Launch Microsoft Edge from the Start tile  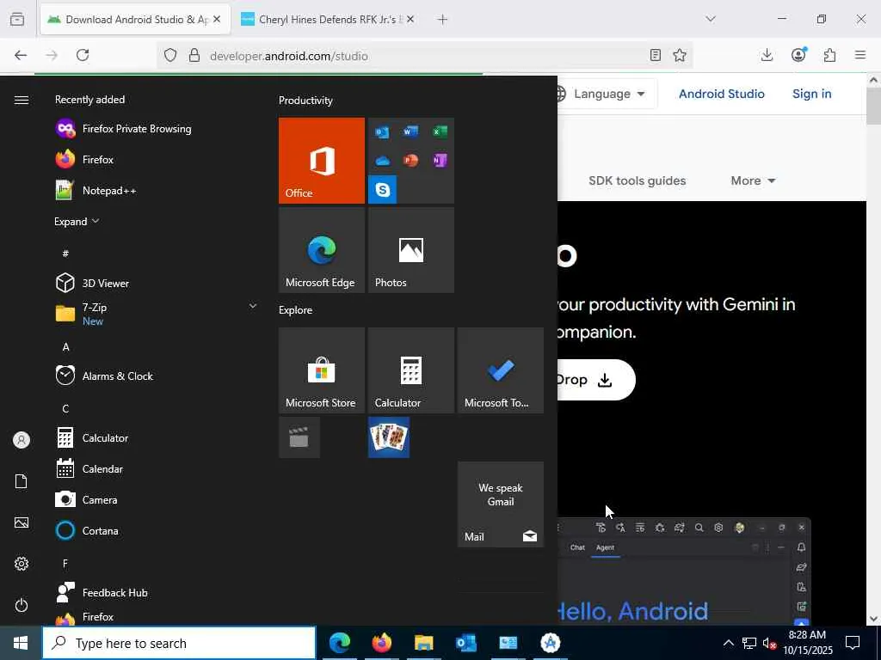coord(322,250)
